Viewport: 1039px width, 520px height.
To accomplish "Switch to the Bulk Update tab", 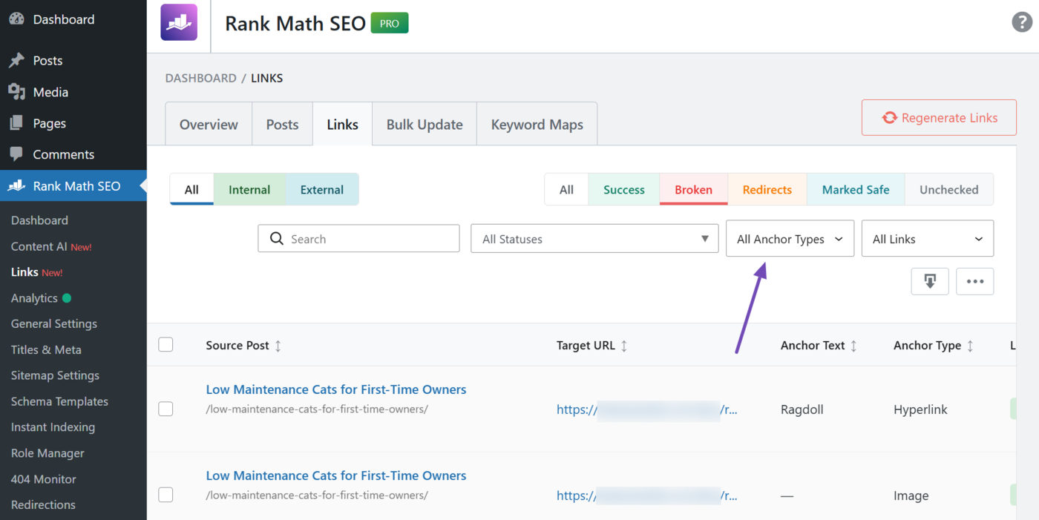I will [x=424, y=124].
